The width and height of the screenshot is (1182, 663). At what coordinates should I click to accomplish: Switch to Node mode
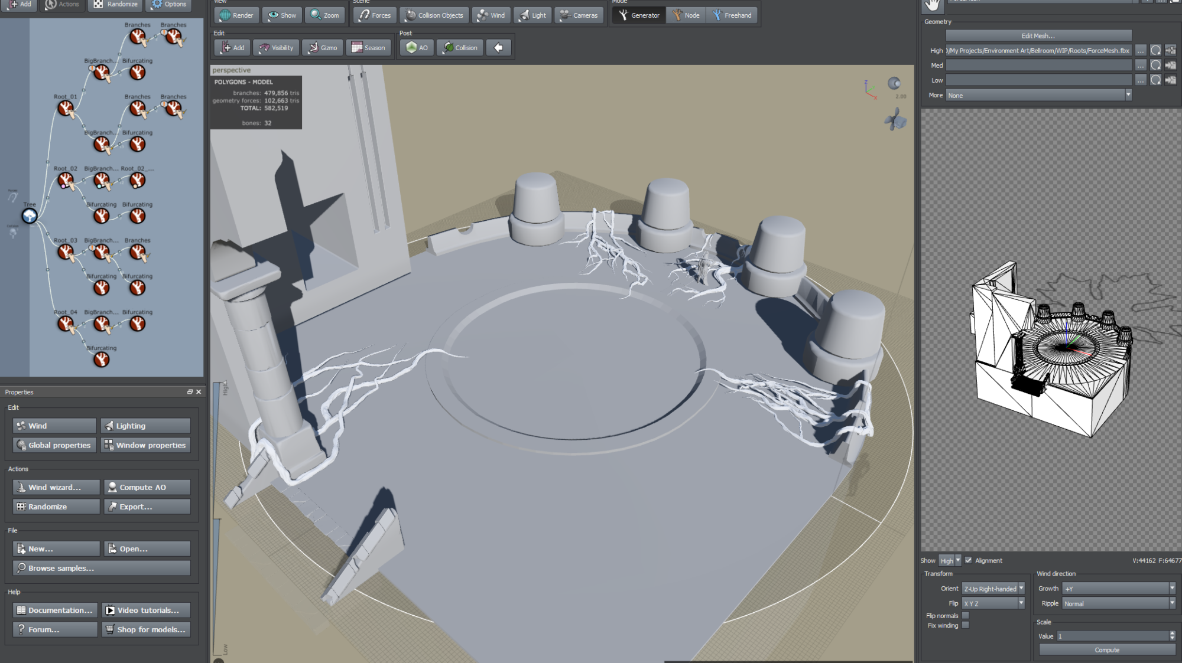(x=686, y=15)
